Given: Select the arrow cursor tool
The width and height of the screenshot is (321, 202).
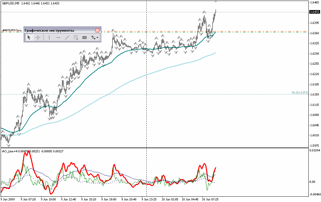Looking at the screenshot, I should click(x=29, y=38).
